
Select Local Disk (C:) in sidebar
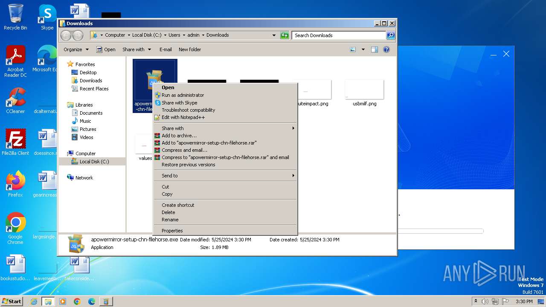pyautogui.click(x=92, y=162)
